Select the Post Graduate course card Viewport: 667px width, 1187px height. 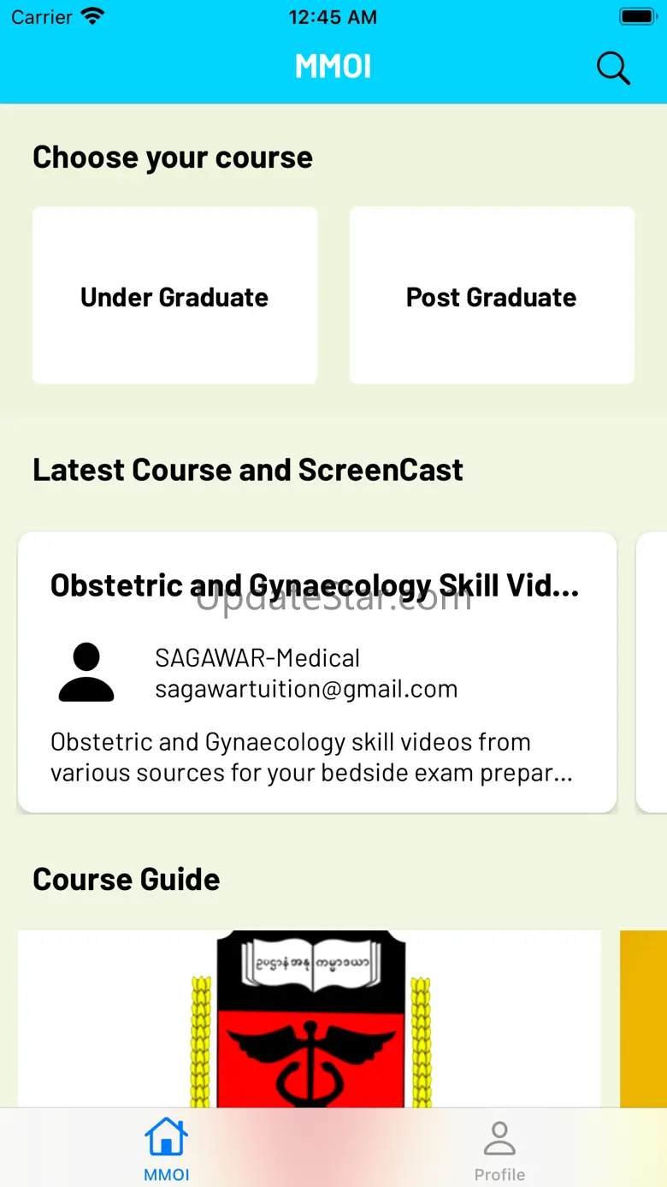[x=492, y=295]
